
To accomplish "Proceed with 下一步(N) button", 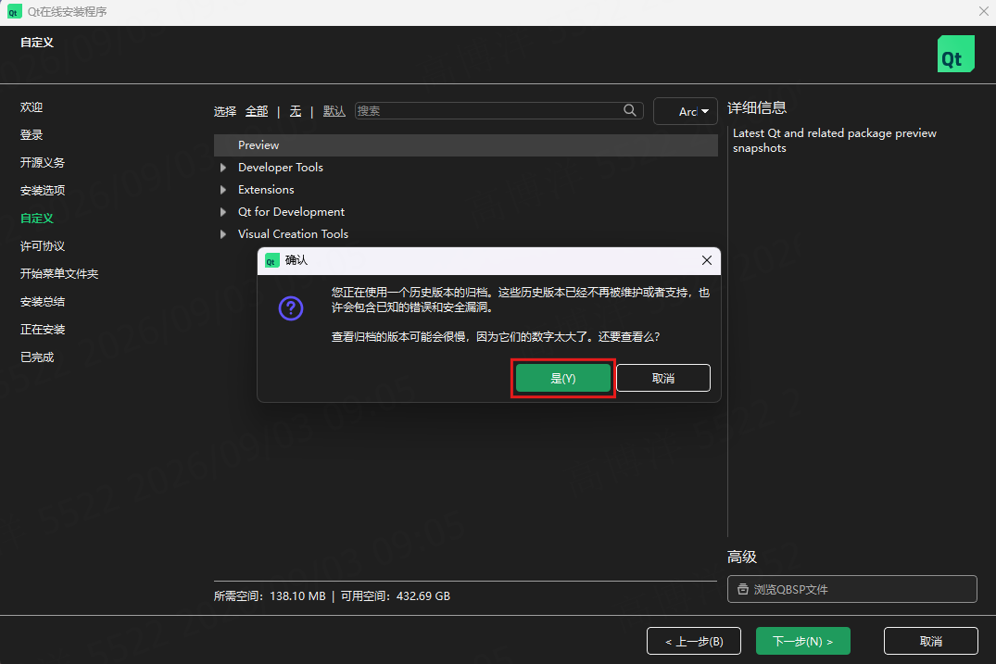I will click(x=803, y=641).
